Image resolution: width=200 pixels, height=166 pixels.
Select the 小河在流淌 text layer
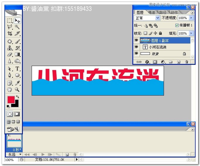[x=165, y=47]
